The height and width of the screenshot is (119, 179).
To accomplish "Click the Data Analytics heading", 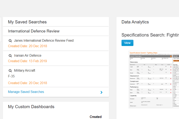I will pyautogui.click(x=135, y=22).
